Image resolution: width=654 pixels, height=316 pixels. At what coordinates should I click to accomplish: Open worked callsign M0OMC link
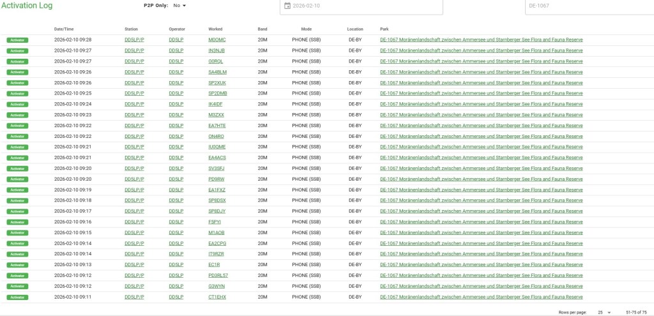coord(217,40)
